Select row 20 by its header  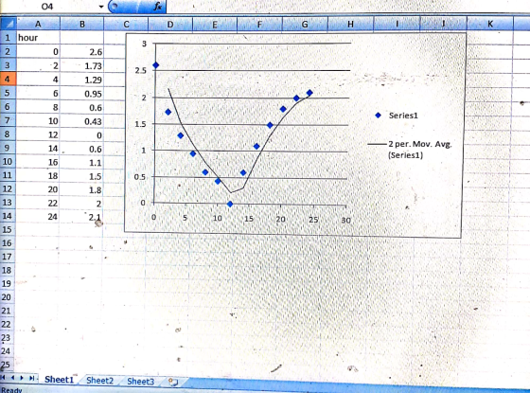pyautogui.click(x=8, y=297)
